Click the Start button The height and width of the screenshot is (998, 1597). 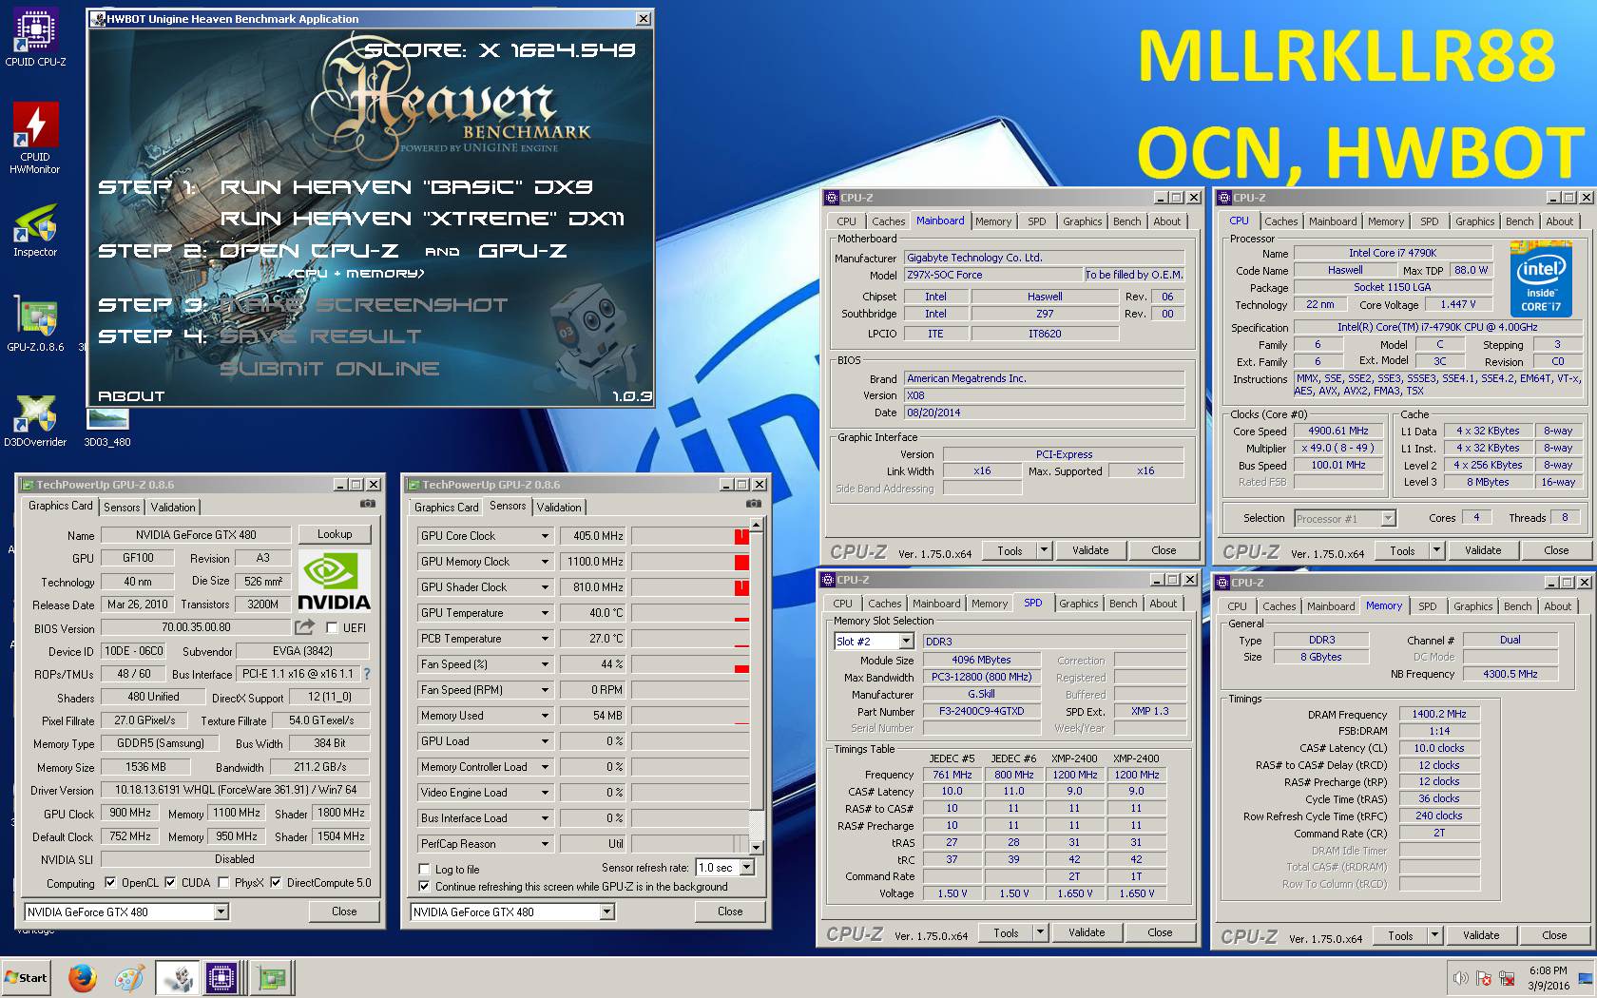click(x=27, y=977)
